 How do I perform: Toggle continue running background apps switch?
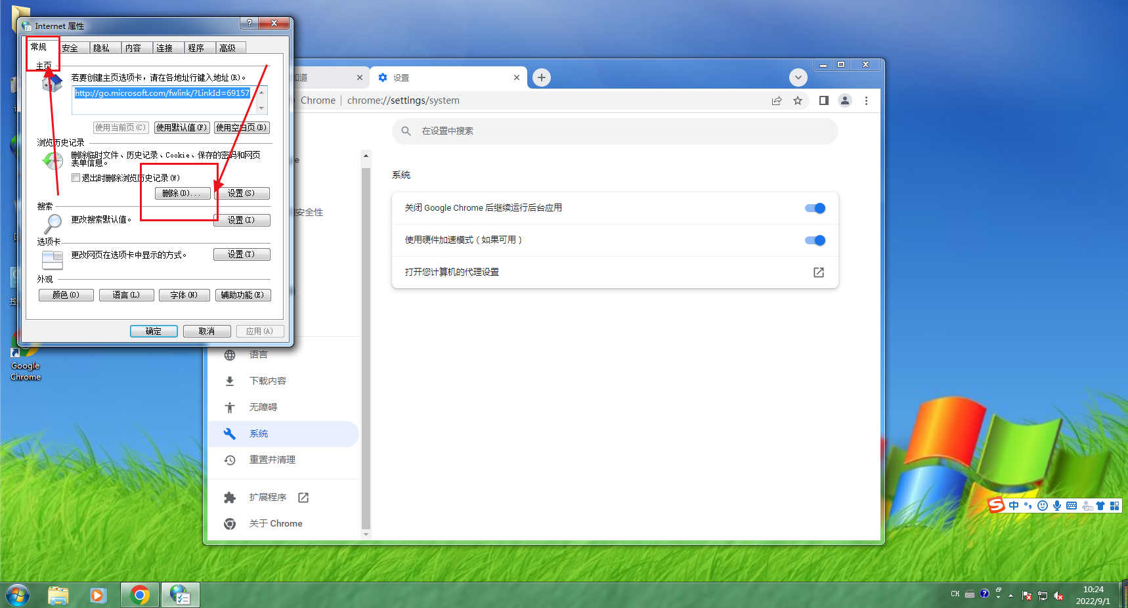point(815,208)
